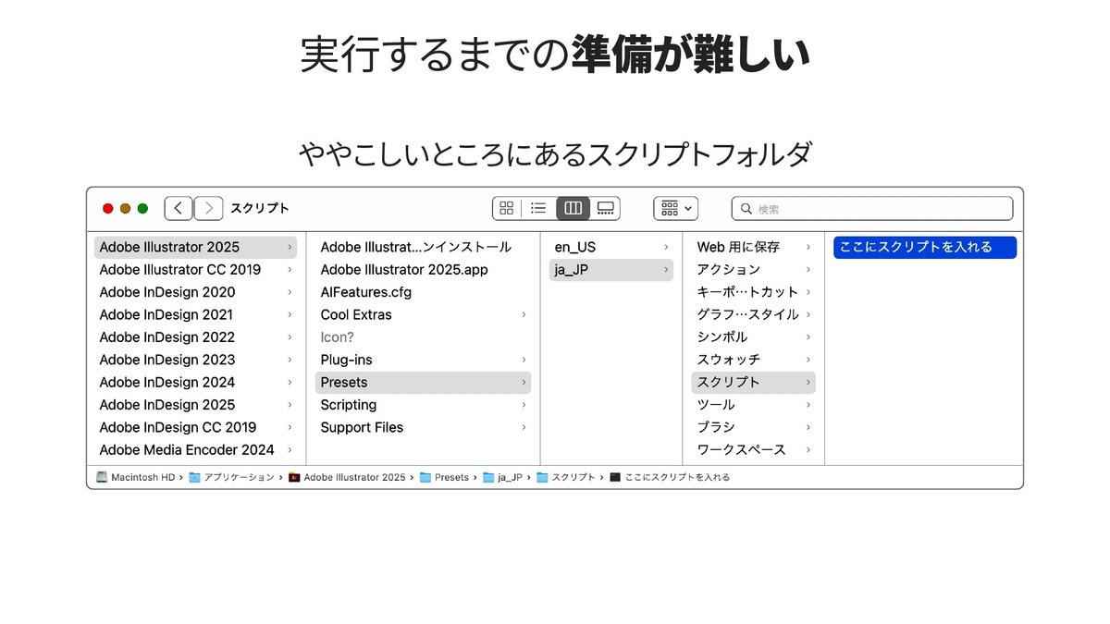The image size is (1110, 624).
Task: Click スクリプト in path bar
Action: tap(566, 477)
